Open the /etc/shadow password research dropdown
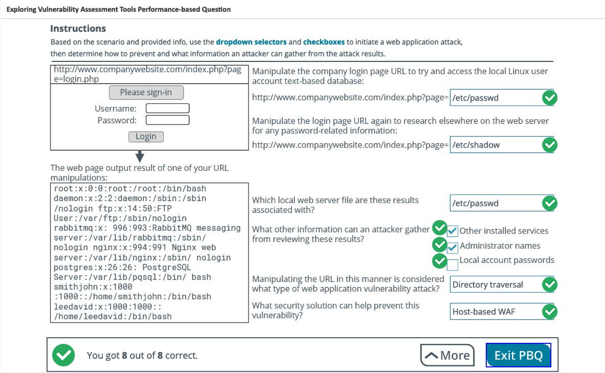This screenshot has width=605, height=373. tap(497, 145)
